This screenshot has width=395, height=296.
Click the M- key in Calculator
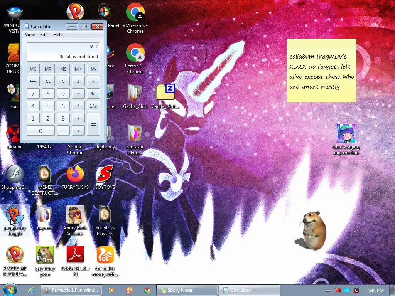pyautogui.click(x=93, y=69)
